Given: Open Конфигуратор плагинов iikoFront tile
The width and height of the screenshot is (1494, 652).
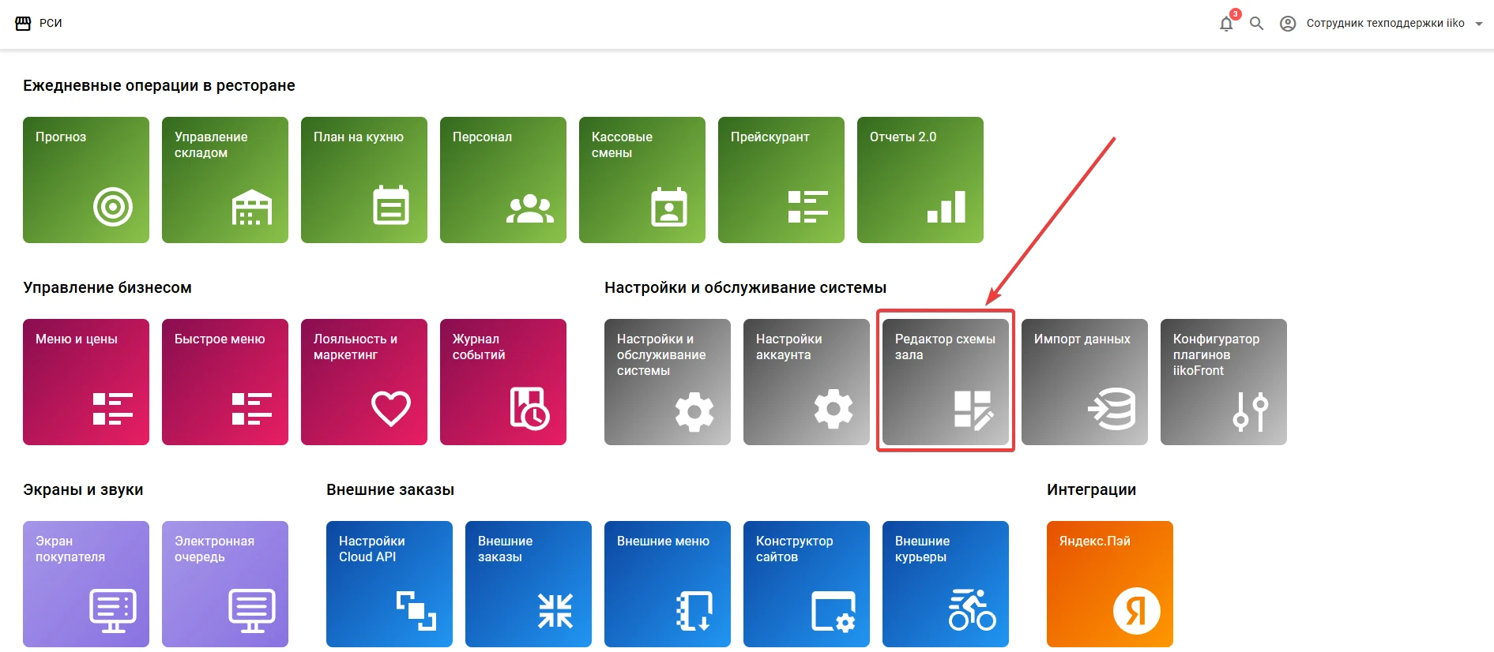Looking at the screenshot, I should tap(1224, 382).
